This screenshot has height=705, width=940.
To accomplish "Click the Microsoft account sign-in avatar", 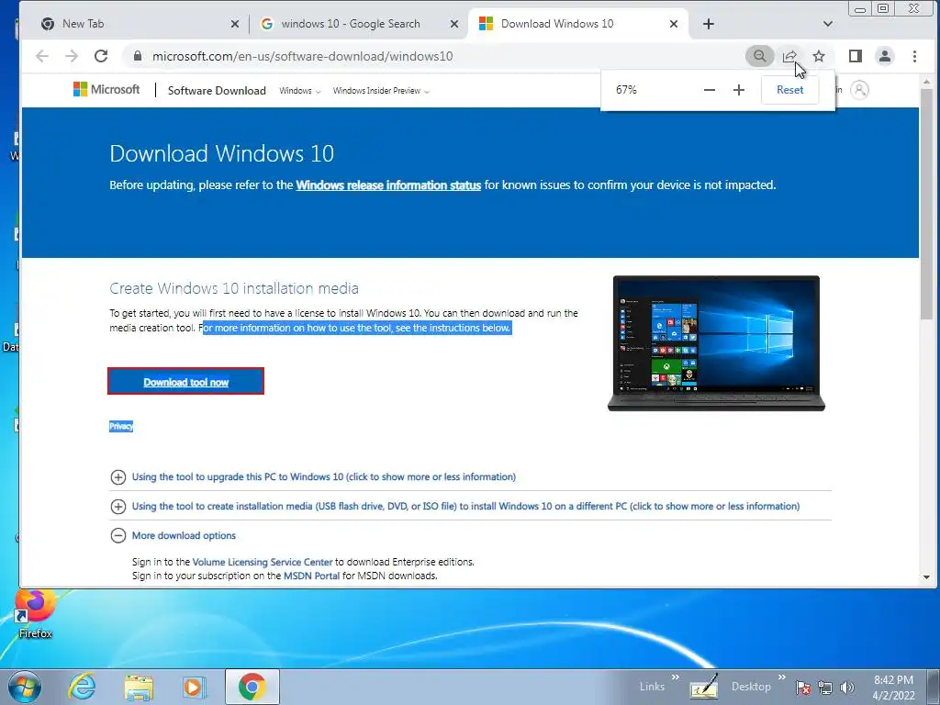I will [859, 90].
